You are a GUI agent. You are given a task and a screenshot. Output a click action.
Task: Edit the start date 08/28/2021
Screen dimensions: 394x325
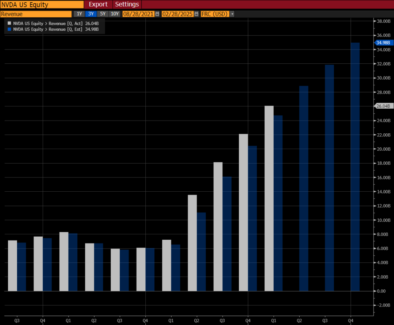tap(139, 14)
